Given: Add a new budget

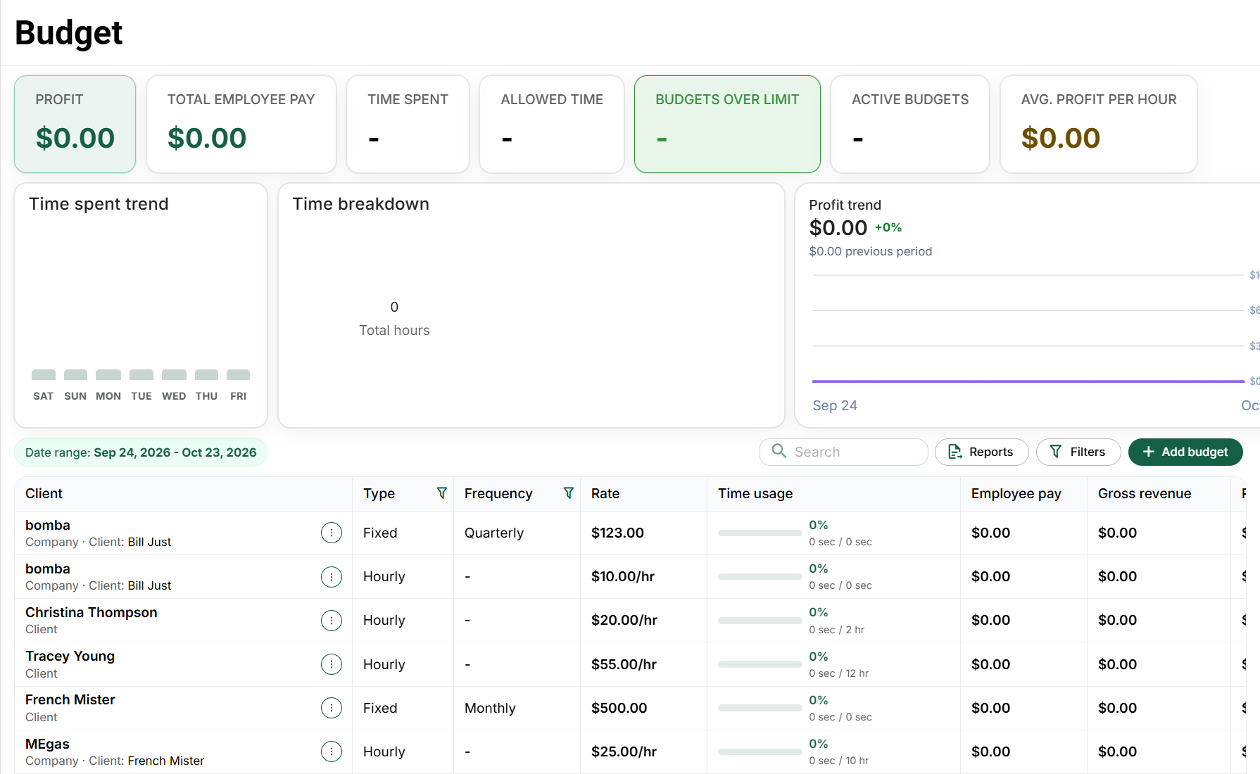Looking at the screenshot, I should [x=1185, y=452].
